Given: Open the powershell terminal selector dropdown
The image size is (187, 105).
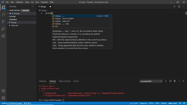Looking at the screenshot, I should 151,81.
